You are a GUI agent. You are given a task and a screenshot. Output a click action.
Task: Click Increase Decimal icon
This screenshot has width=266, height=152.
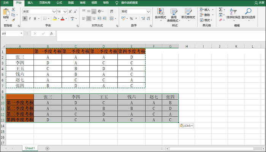143,19
